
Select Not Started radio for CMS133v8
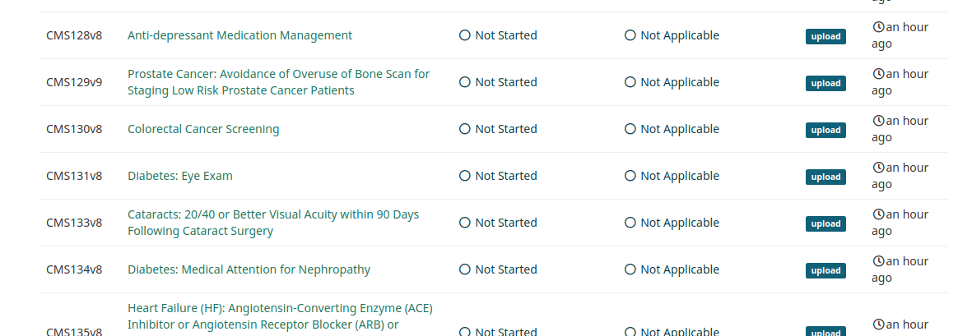point(465,223)
